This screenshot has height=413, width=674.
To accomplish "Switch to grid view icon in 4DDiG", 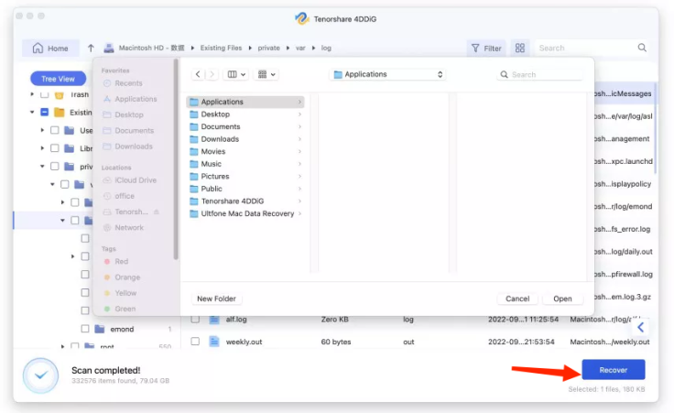I will pyautogui.click(x=519, y=49).
